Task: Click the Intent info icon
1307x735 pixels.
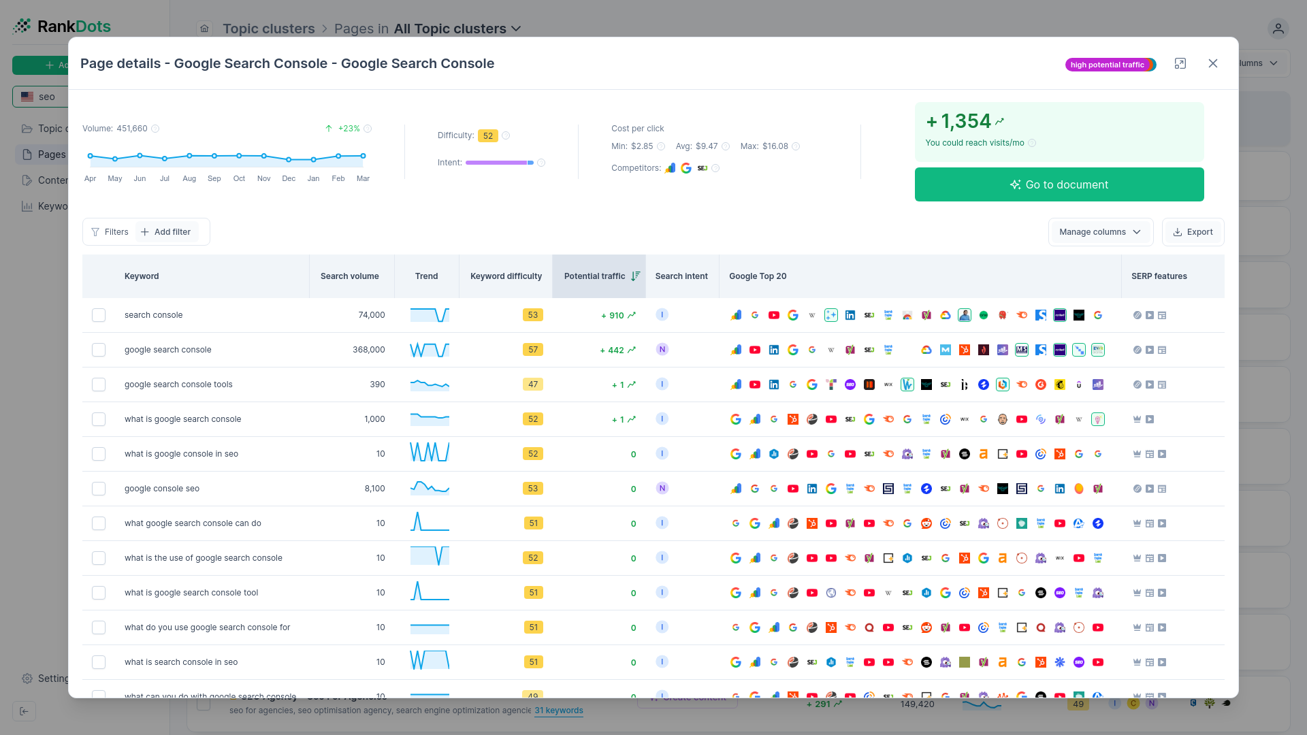Action: click(541, 163)
